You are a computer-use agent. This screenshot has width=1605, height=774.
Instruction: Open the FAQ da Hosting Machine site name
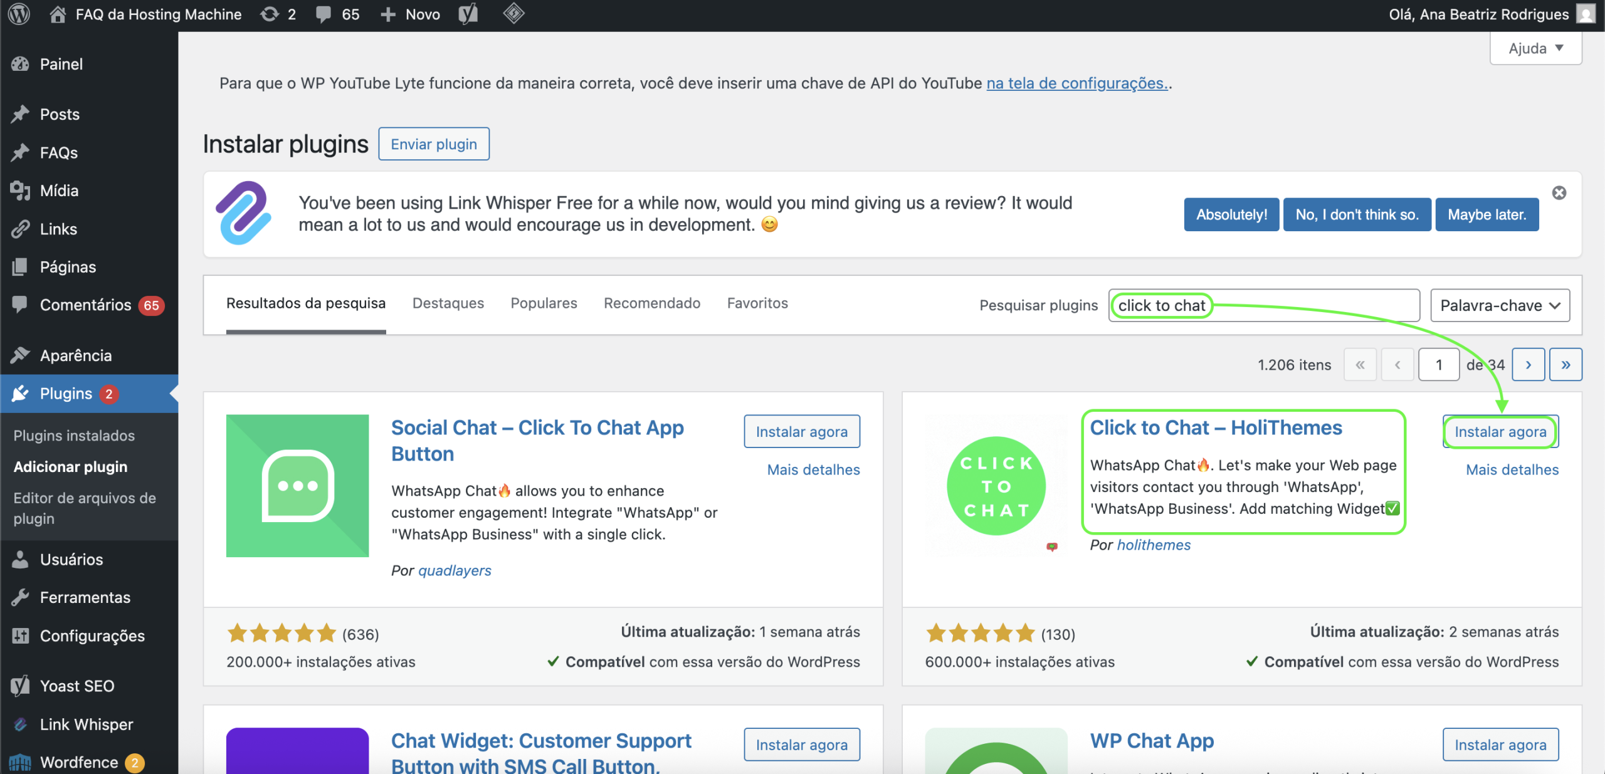(158, 14)
